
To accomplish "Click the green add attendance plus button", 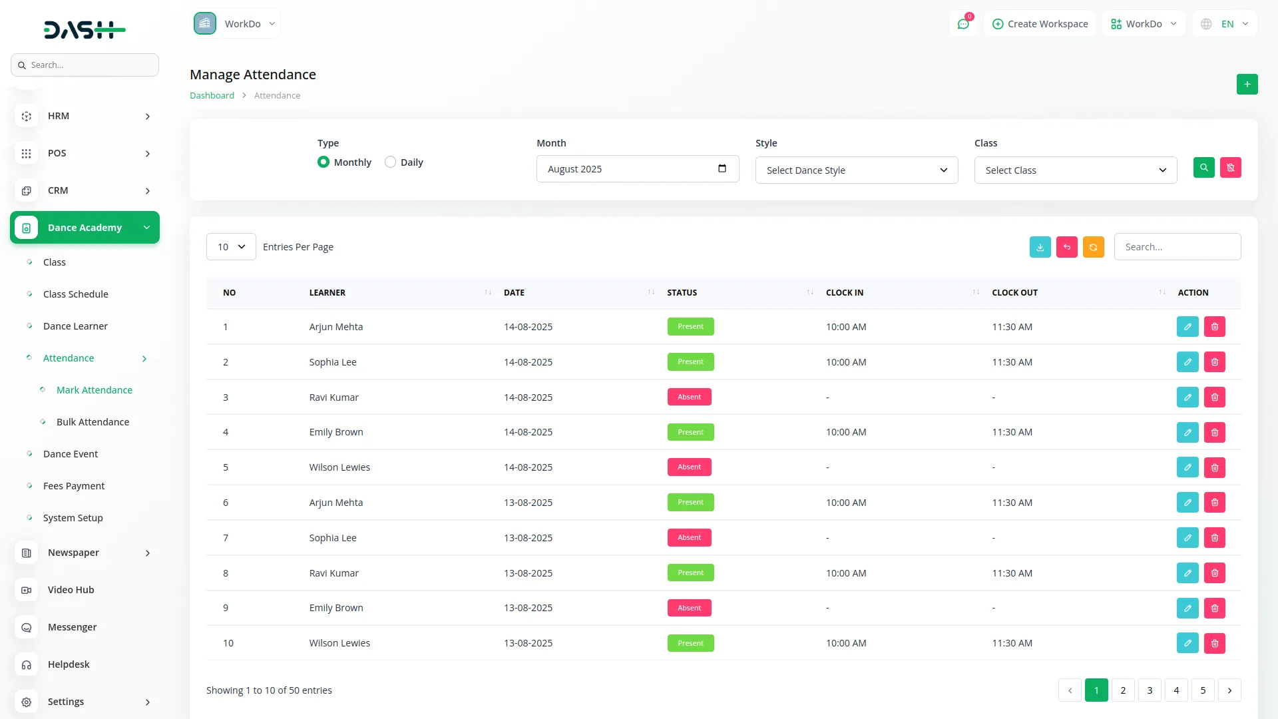I will pyautogui.click(x=1247, y=84).
